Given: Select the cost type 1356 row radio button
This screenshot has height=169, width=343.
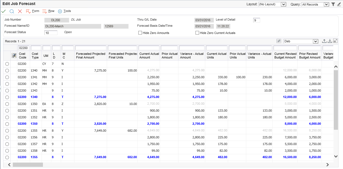Looking at the screenshot, I should (x=7, y=137).
